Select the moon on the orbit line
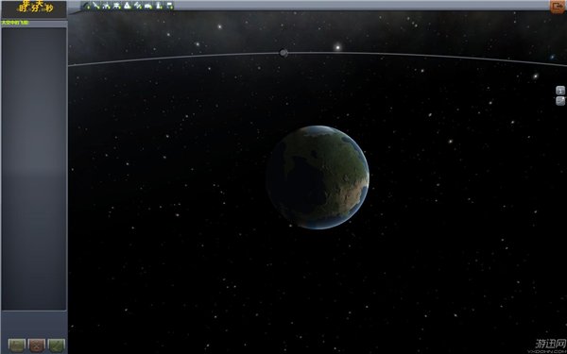The height and width of the screenshot is (354, 567). click(x=283, y=53)
